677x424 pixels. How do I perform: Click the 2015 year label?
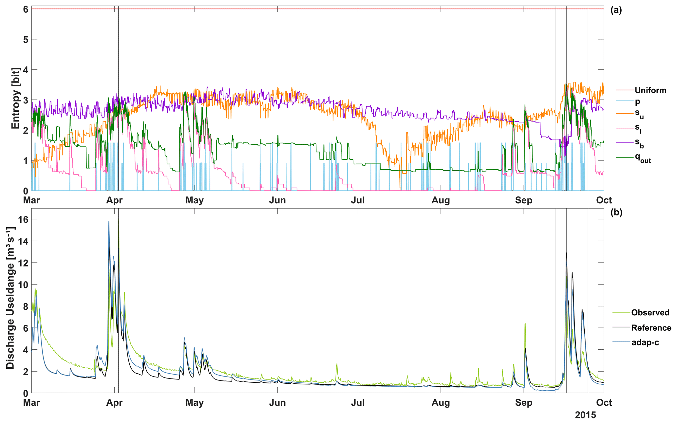click(x=586, y=415)
